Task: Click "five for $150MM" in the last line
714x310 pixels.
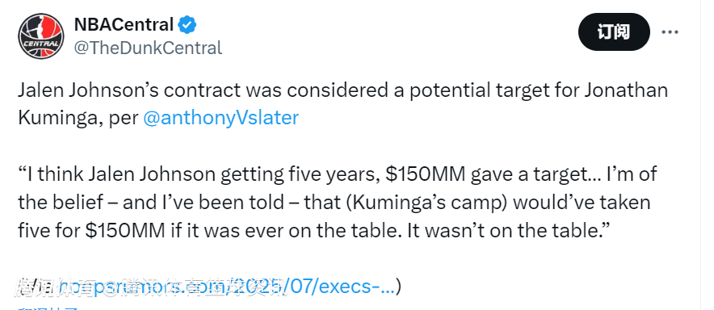Action: pos(91,231)
